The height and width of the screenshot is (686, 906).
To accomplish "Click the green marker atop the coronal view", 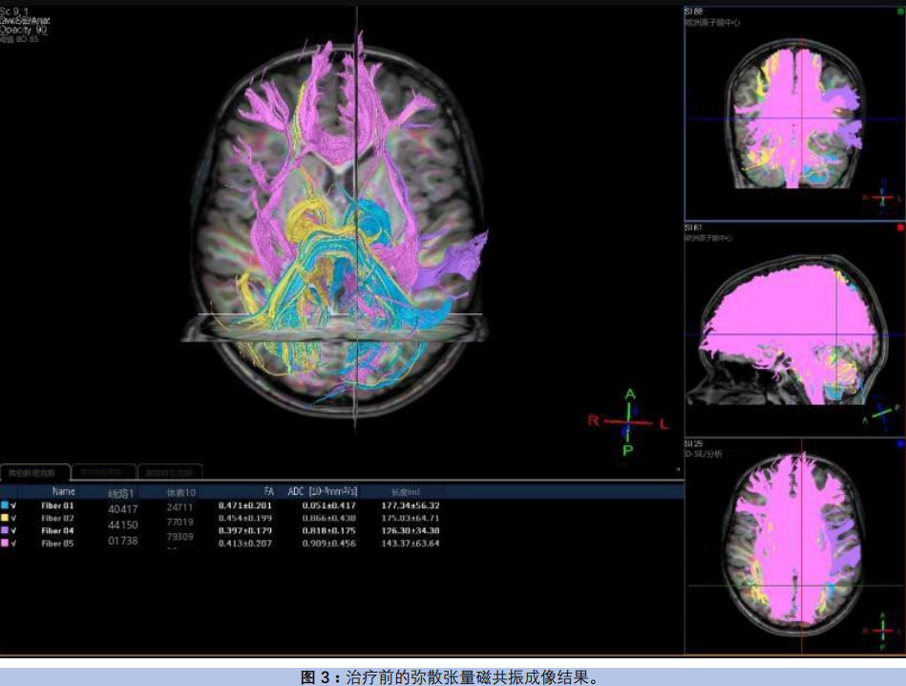I will 899,11.
